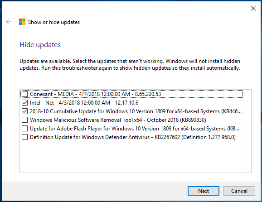Screen dimensions: 262x202
Task: Select the Malicious Software Removal Tool KB890830 text
Action: [x=118, y=120]
